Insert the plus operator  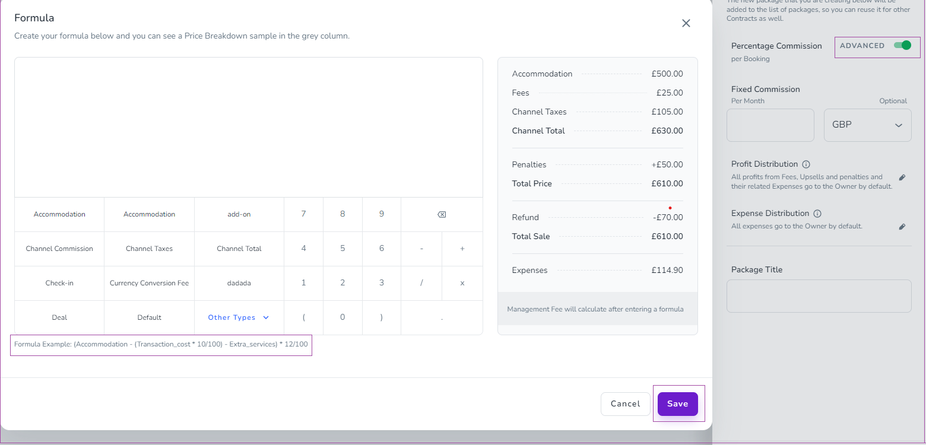[x=462, y=249]
